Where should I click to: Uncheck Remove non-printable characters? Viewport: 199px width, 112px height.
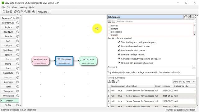coord(119,63)
